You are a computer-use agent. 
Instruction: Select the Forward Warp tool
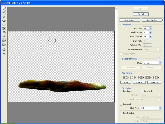(4, 9)
